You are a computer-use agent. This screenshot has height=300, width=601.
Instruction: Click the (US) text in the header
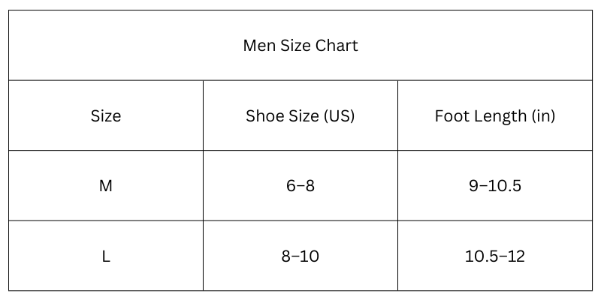point(340,116)
